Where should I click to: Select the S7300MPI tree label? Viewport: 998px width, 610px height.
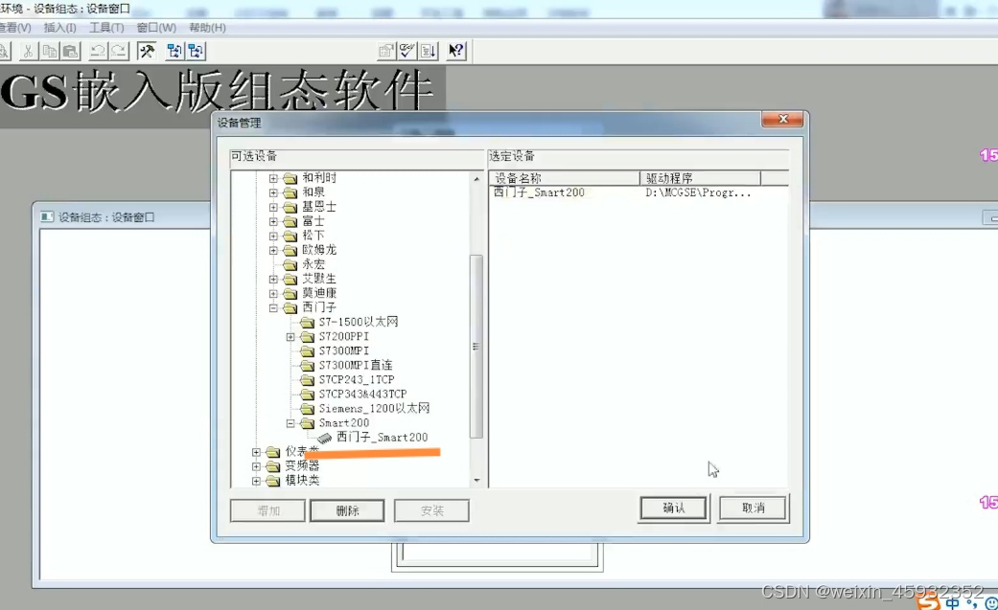click(x=344, y=351)
